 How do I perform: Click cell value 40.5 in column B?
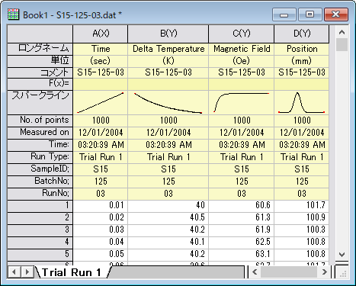(x=168, y=218)
